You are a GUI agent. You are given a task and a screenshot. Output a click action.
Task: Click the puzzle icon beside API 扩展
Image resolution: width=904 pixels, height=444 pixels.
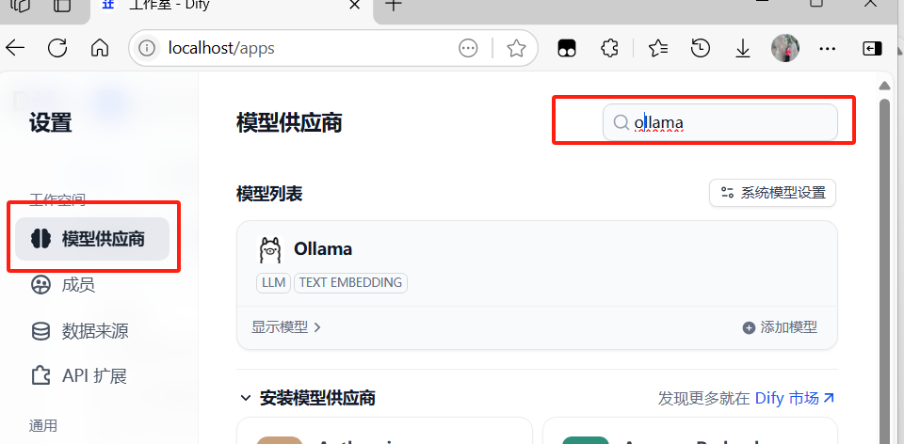(x=40, y=376)
